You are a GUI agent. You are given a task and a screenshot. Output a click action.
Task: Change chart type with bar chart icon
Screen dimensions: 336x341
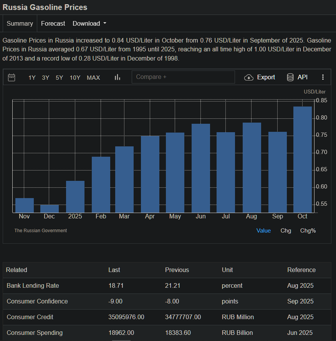pyautogui.click(x=118, y=77)
